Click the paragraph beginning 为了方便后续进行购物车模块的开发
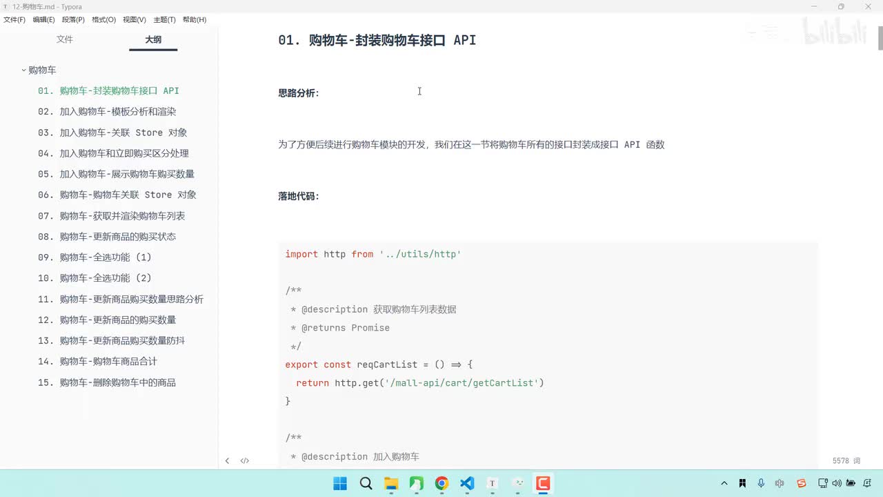Image resolution: width=883 pixels, height=497 pixels. coord(471,145)
